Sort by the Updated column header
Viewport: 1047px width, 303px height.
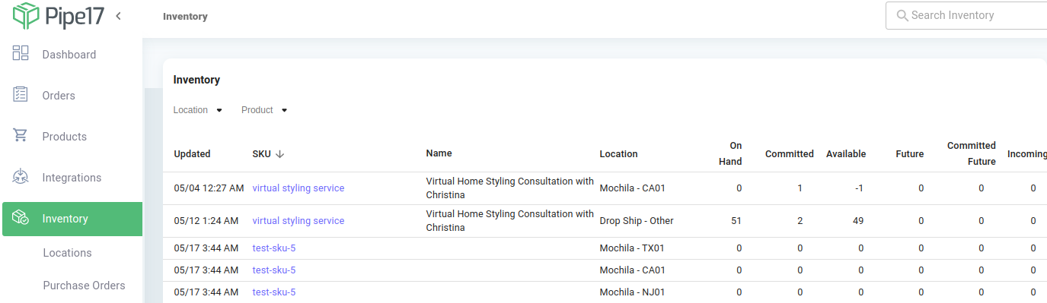coord(192,154)
